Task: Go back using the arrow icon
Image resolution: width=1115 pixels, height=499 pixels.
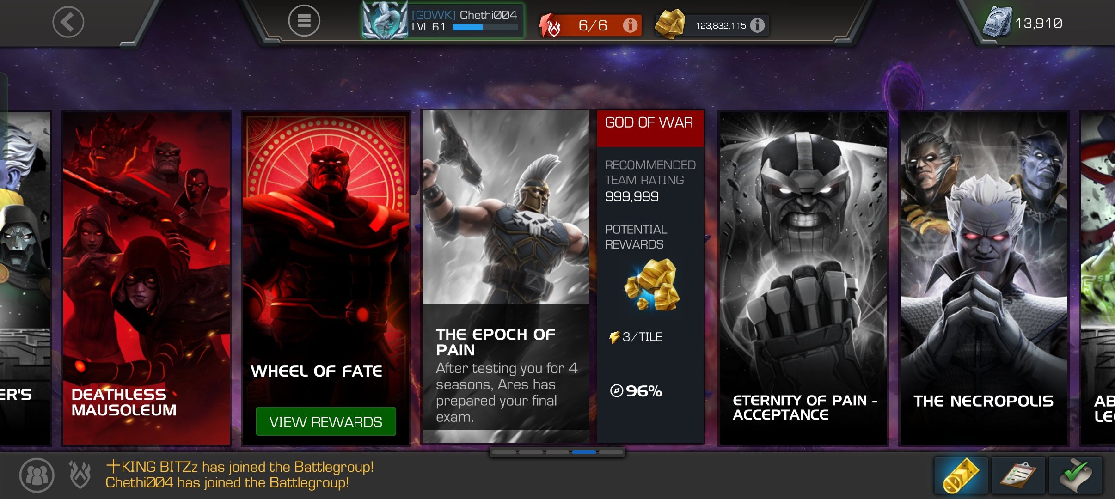Action: [68, 22]
